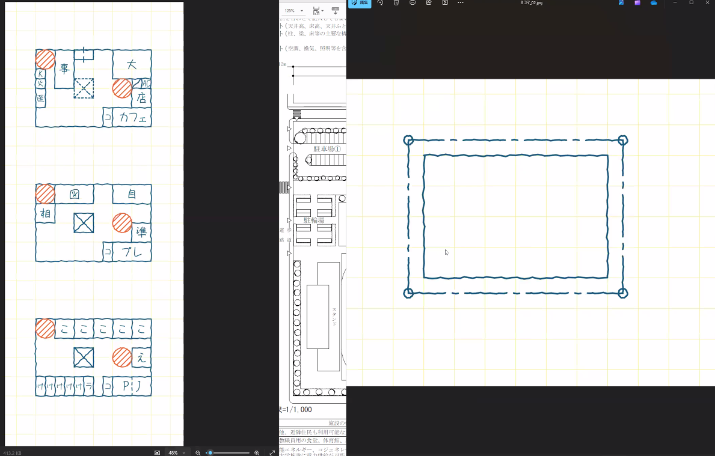Click the solid X box in bottom plan
The image size is (715, 456).
point(84,357)
